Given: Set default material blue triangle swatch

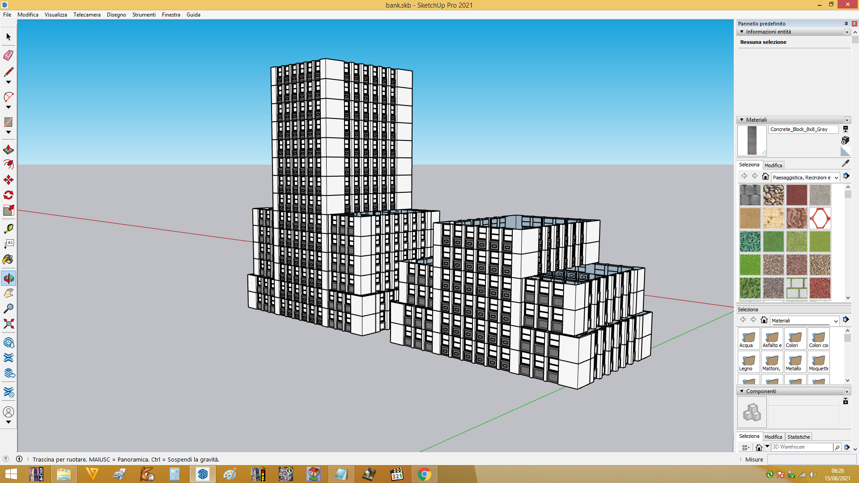Looking at the screenshot, I should tap(845, 152).
